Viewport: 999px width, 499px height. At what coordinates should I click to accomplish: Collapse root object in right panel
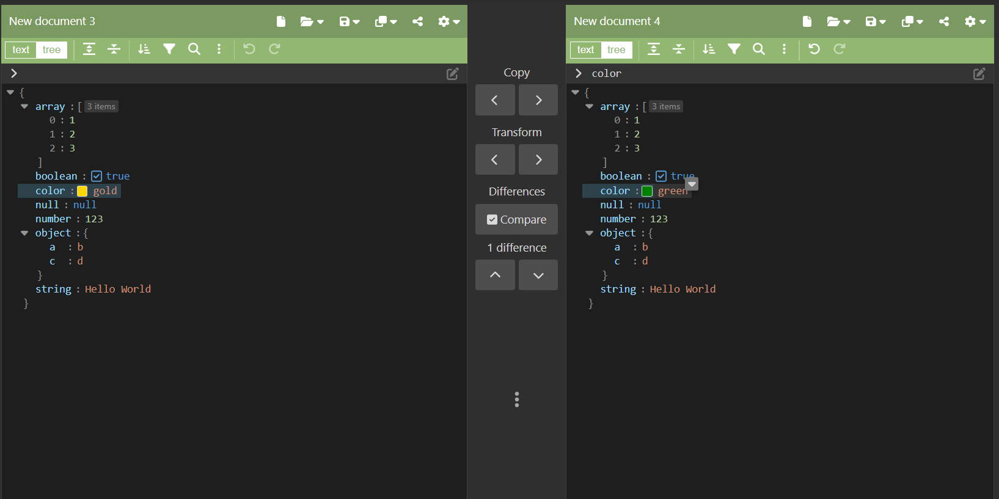575,92
